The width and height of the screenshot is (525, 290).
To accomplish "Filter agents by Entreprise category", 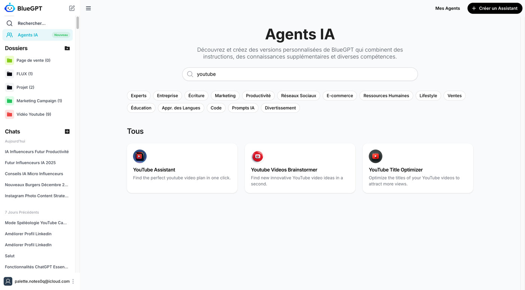I will click(x=168, y=96).
